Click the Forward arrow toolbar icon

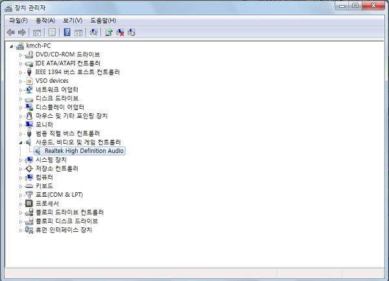pos(22,32)
